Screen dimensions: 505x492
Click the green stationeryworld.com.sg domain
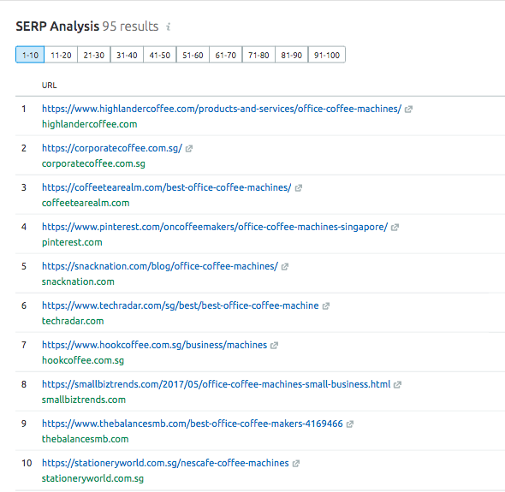(92, 478)
